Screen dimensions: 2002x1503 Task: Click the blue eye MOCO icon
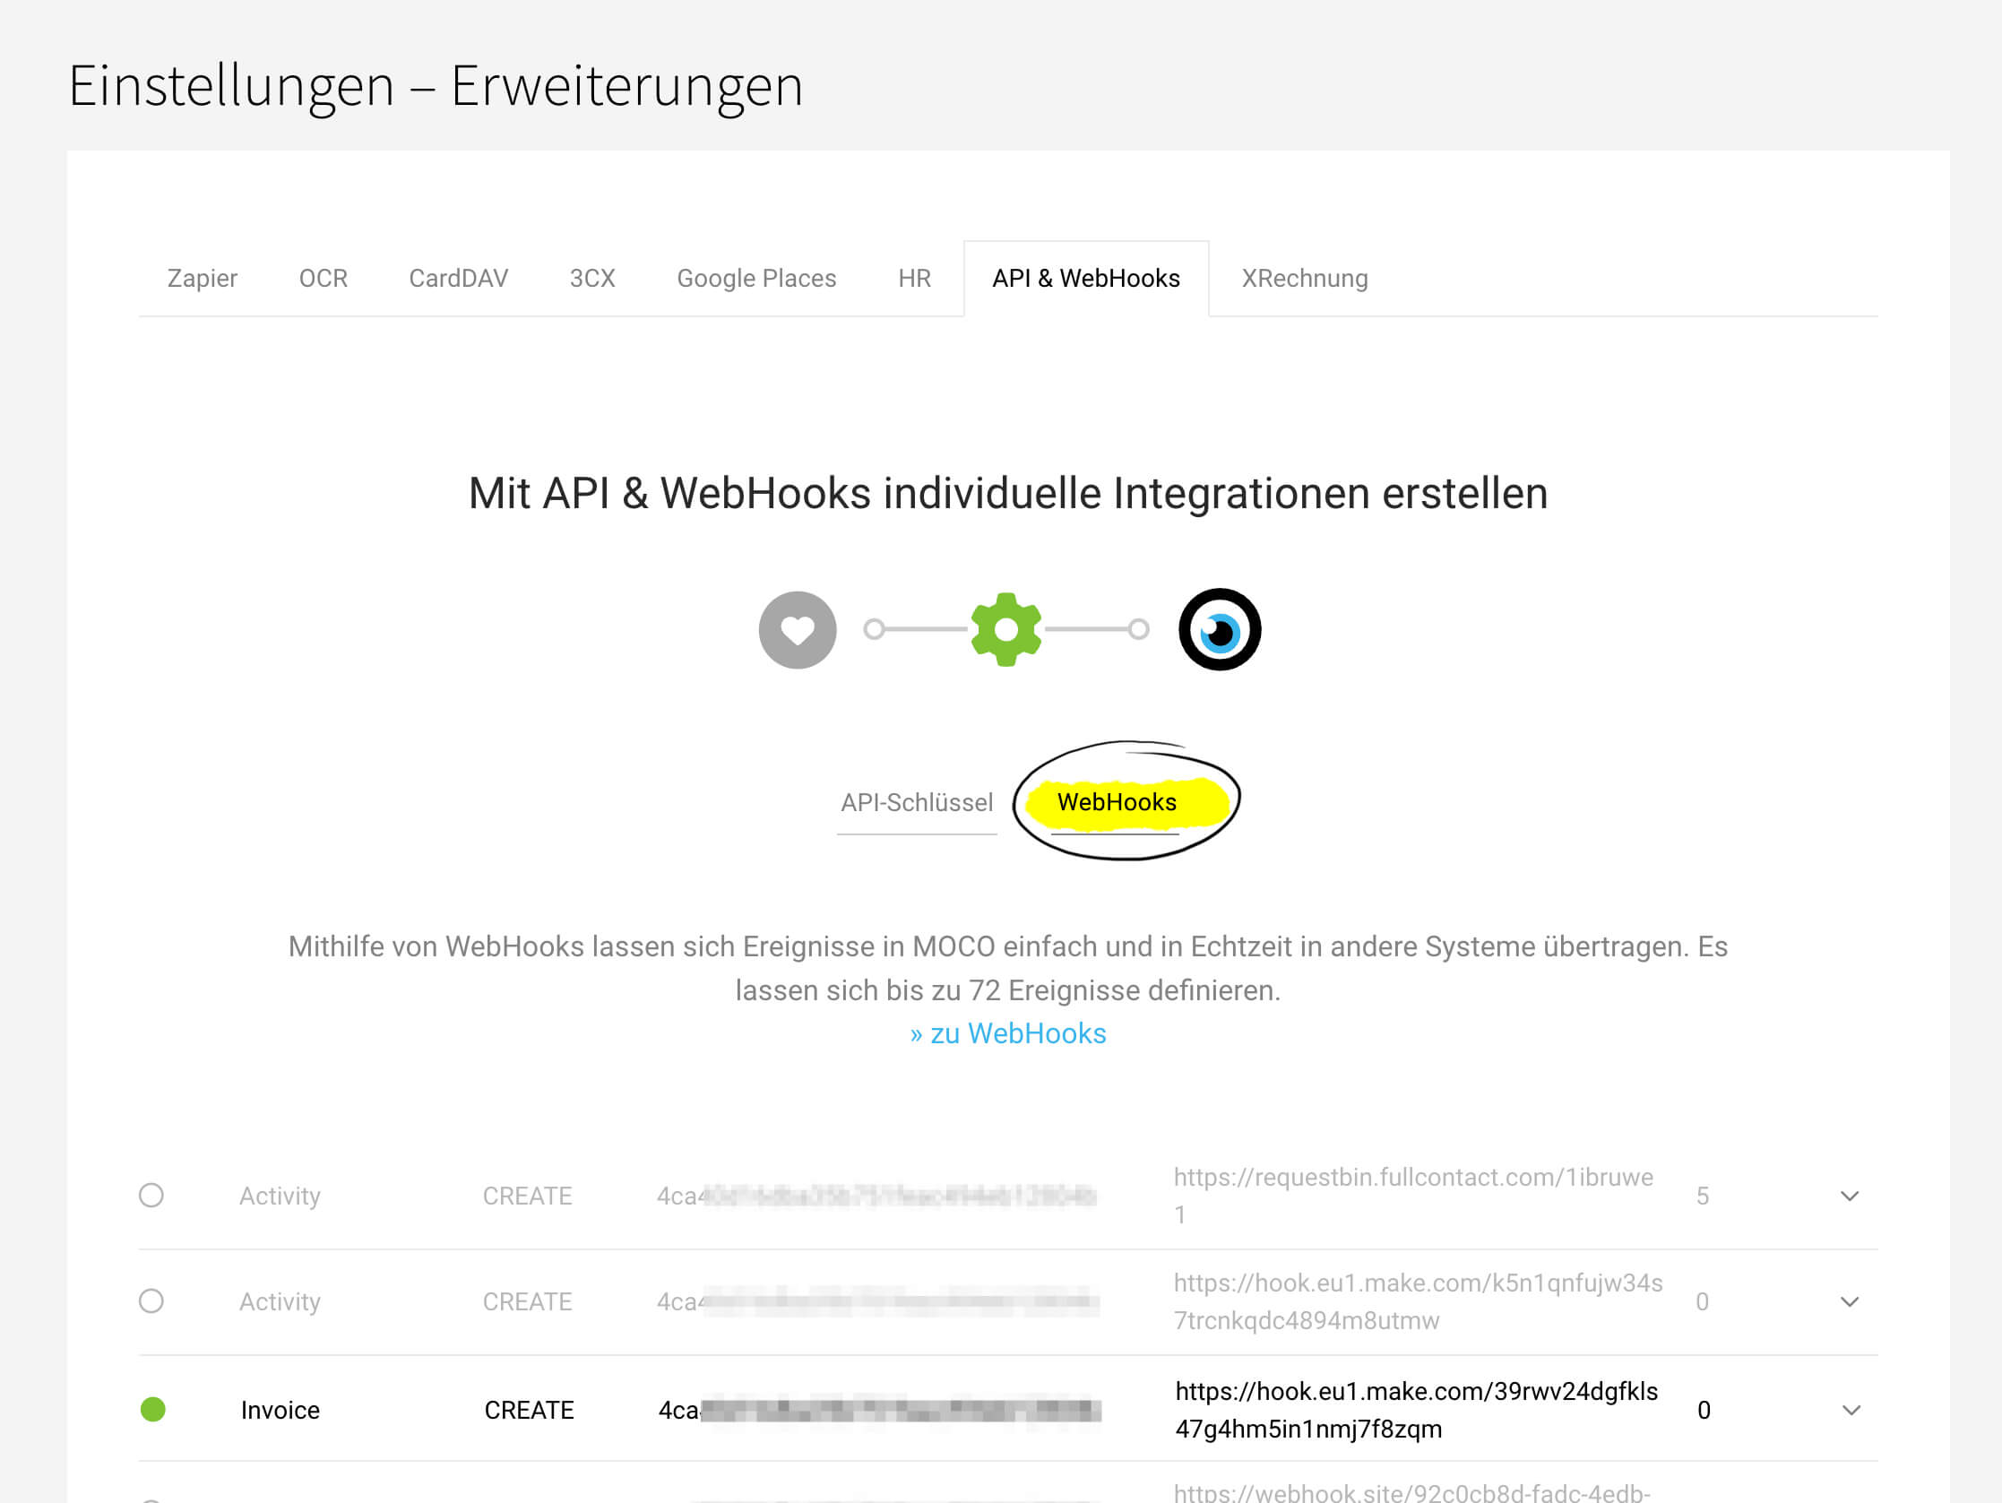coord(1219,629)
